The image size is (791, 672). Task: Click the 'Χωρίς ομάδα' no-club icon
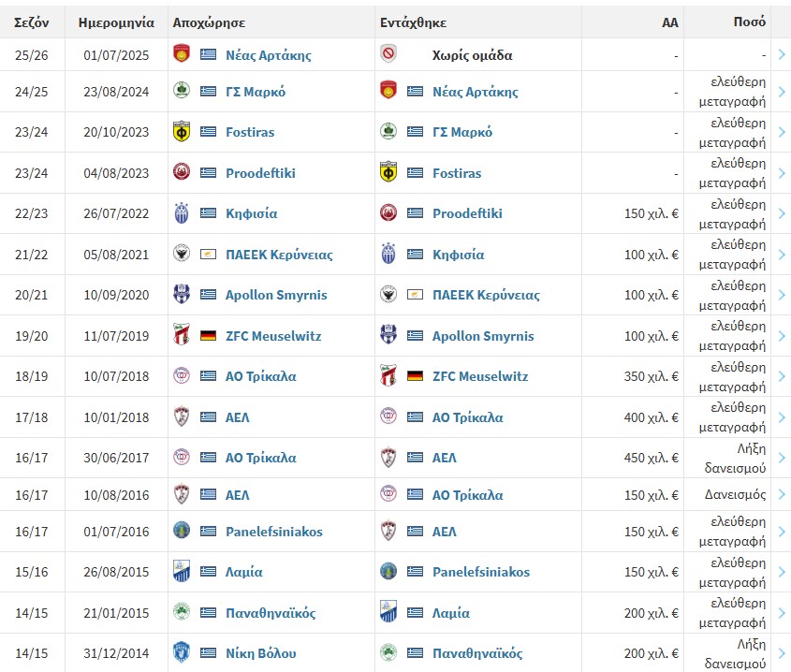388,54
